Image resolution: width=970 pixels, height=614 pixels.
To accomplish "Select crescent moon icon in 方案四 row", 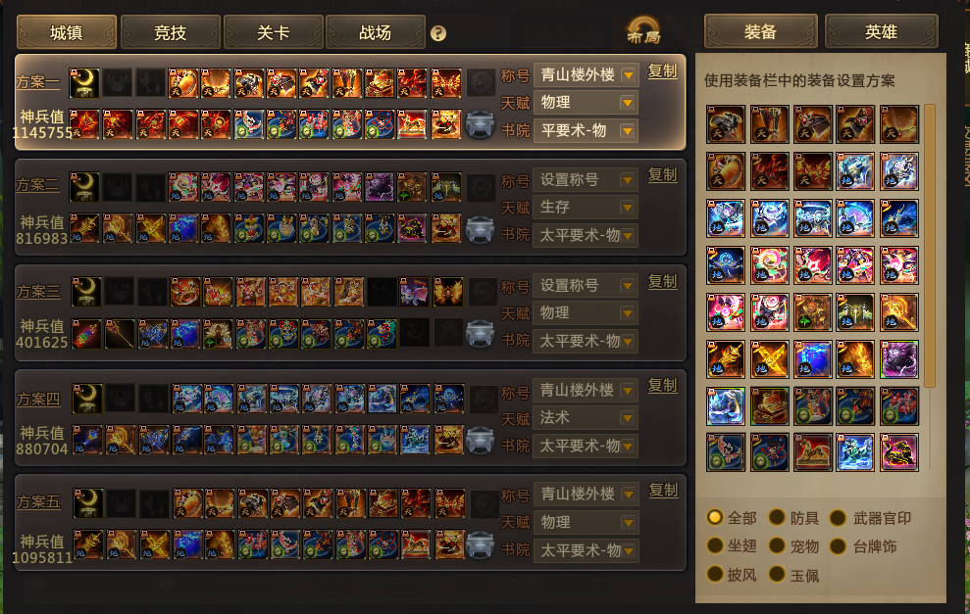I will pos(87,399).
